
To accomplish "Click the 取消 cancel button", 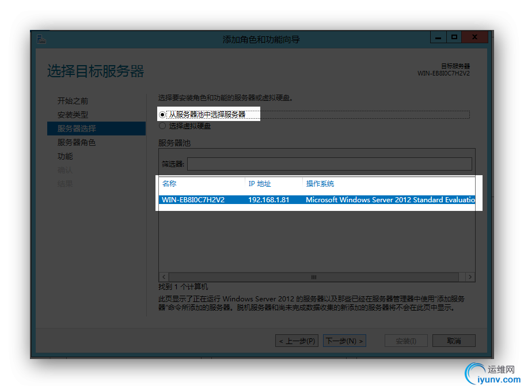I will 454,341.
